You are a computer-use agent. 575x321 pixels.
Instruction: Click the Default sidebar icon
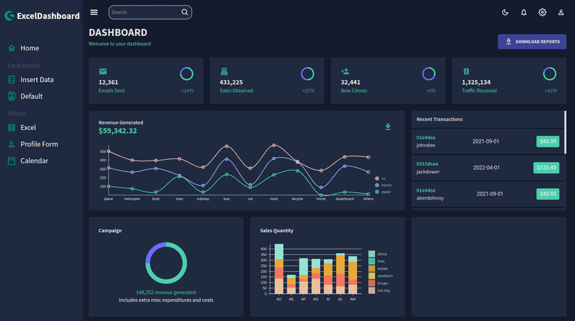tap(12, 96)
